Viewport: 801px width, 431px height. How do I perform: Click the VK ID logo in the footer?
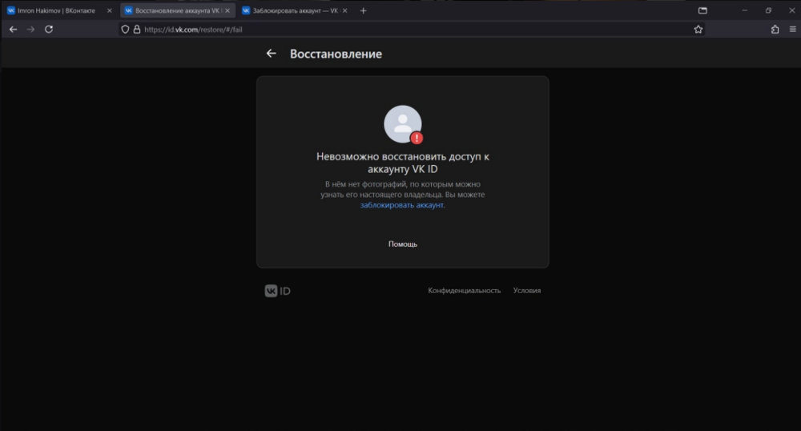click(277, 291)
